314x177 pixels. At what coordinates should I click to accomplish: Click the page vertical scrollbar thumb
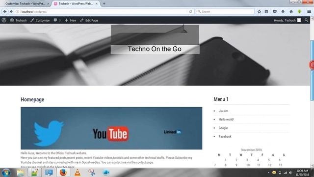click(x=312, y=70)
